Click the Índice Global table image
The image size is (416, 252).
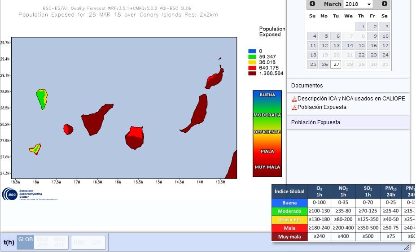[x=344, y=213]
